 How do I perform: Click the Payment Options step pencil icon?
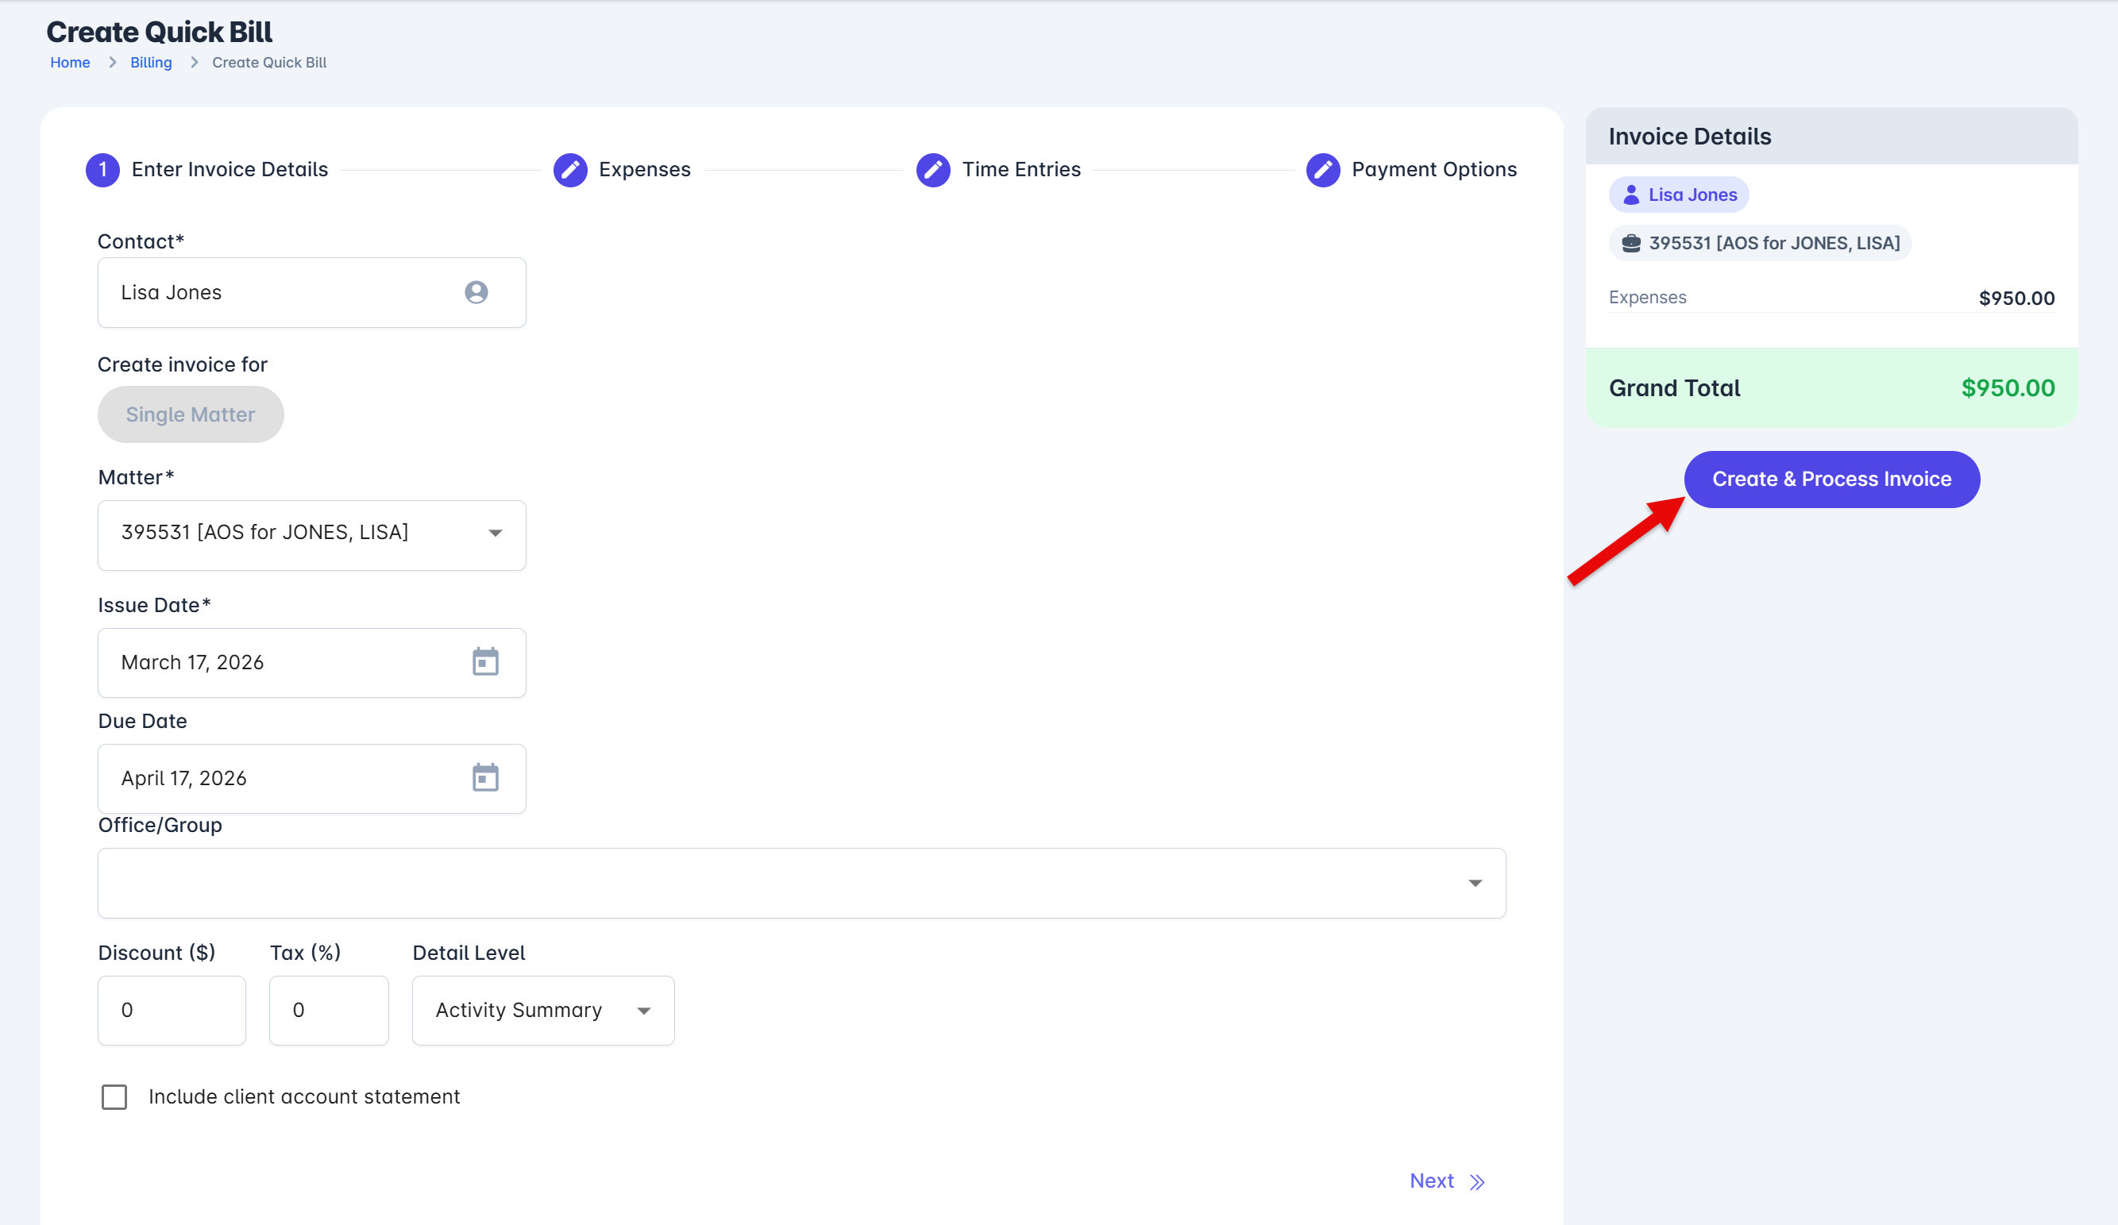pos(1323,170)
